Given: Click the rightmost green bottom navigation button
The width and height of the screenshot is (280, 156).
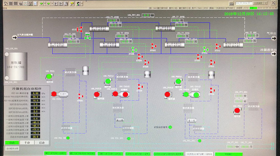Looking at the screenshot, I should 228,153.
